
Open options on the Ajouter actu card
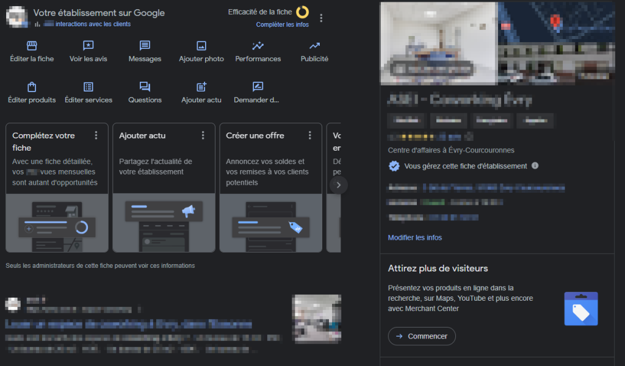203,135
